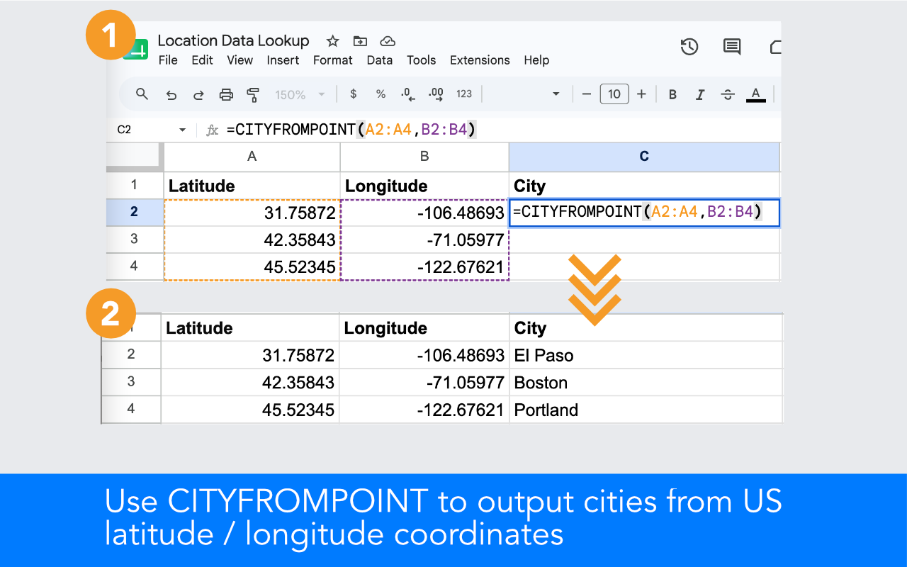
Task: Decrease font size with minus
Action: coord(587,94)
